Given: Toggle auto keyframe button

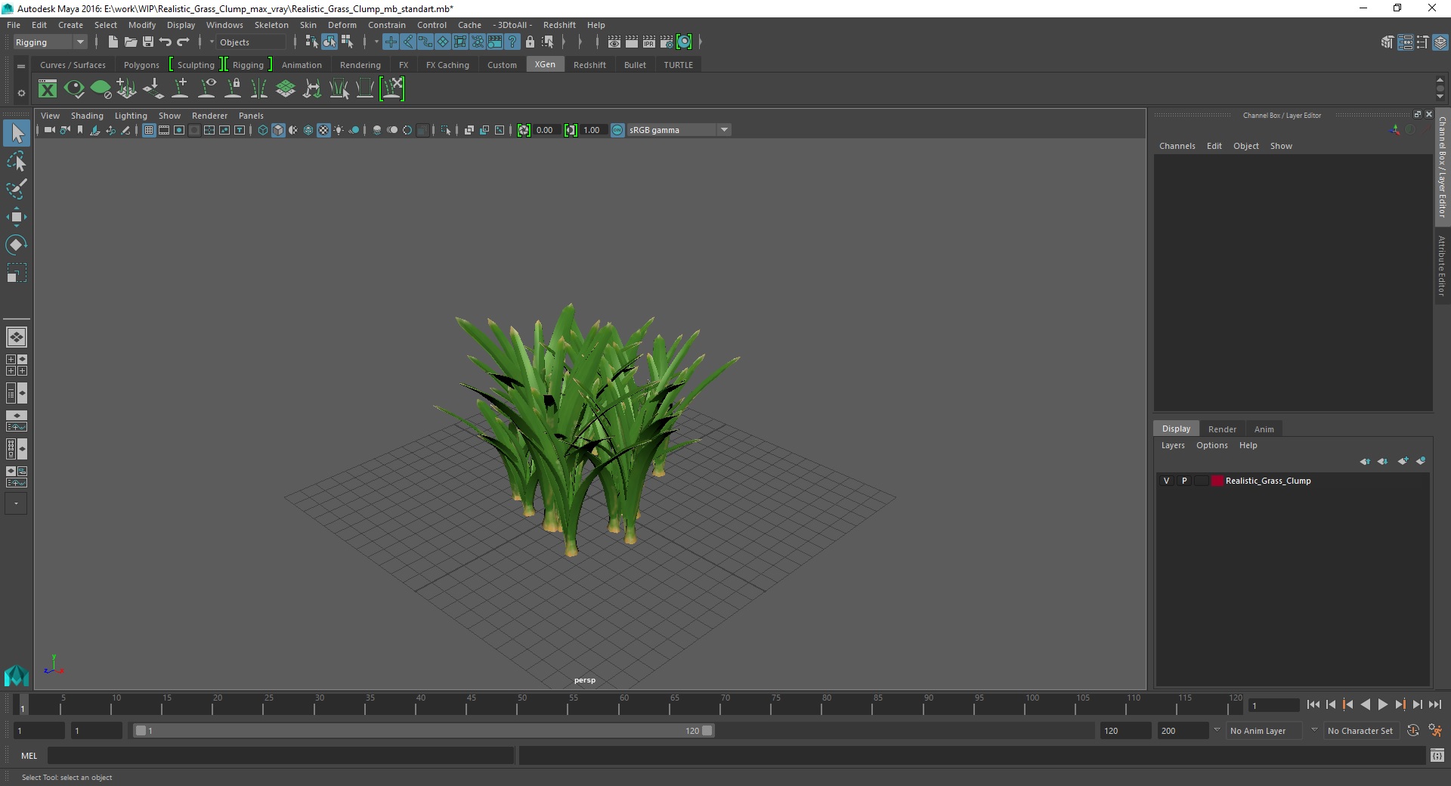Looking at the screenshot, I should click(1413, 731).
